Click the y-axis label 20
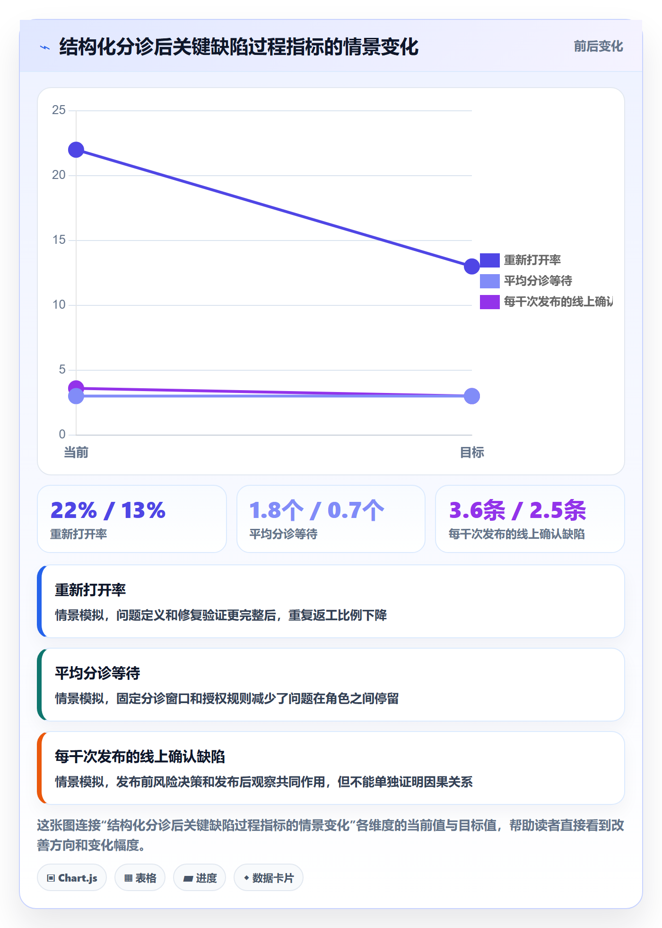The height and width of the screenshot is (928, 662). click(59, 175)
